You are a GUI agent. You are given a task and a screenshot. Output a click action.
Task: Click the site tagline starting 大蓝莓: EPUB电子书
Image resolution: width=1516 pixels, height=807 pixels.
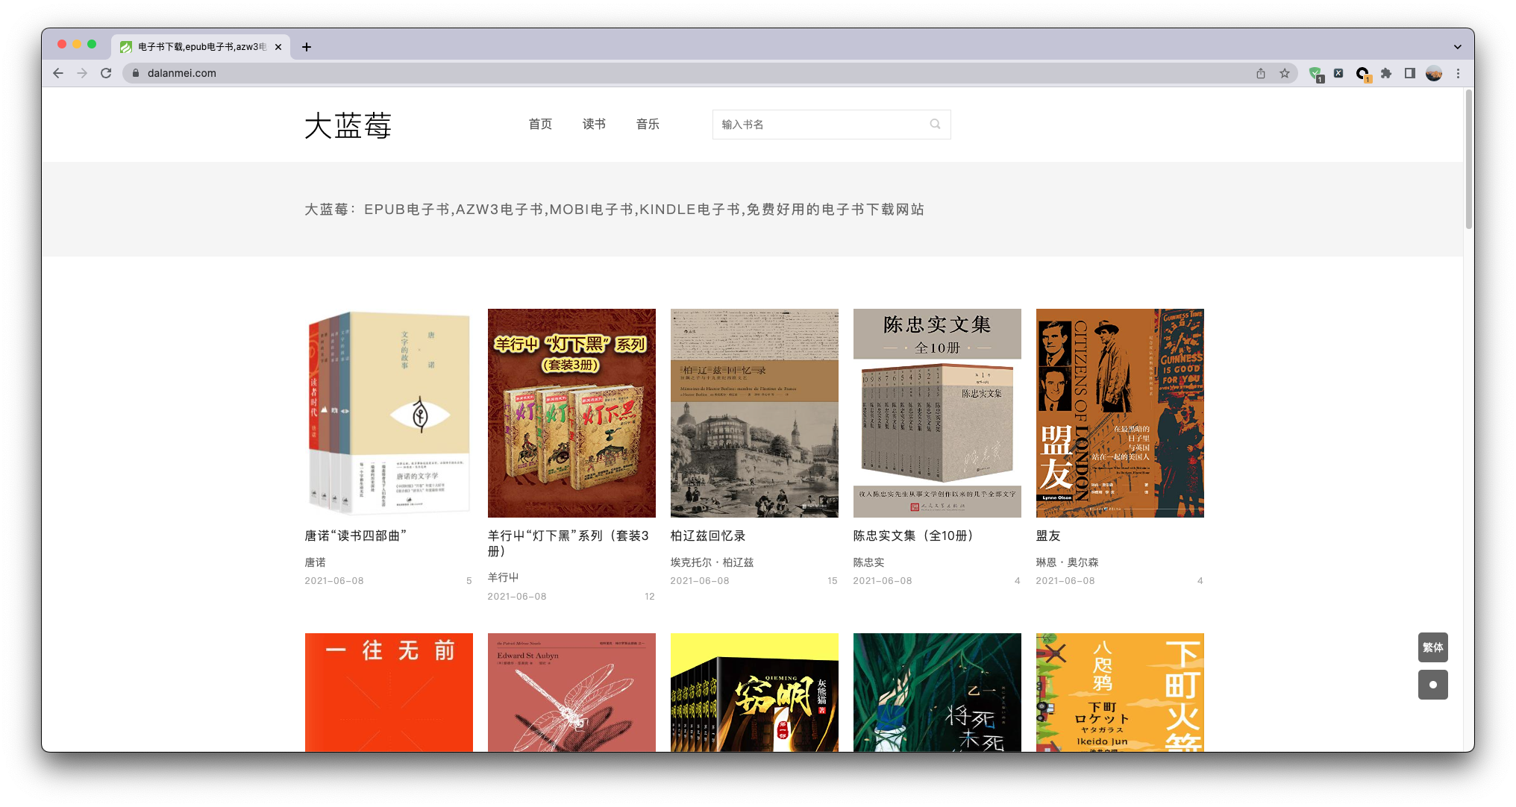click(x=614, y=210)
